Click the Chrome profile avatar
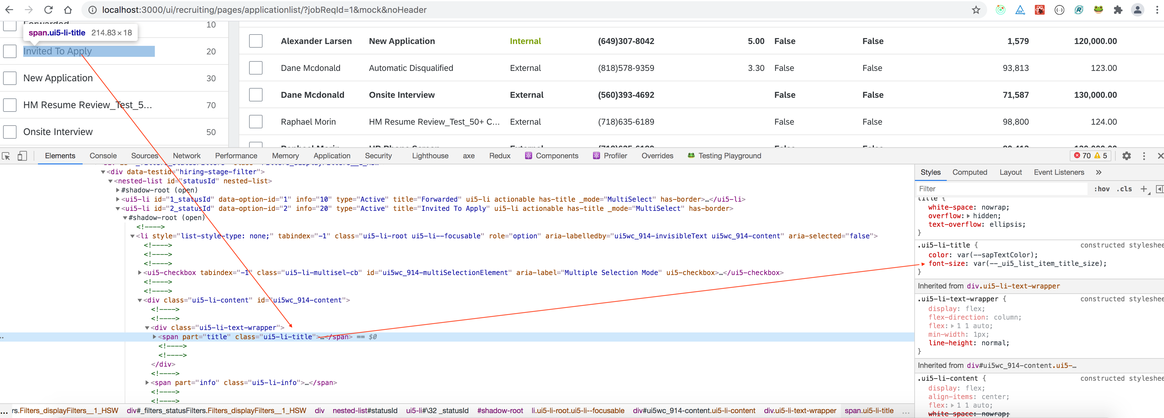 (1138, 9)
